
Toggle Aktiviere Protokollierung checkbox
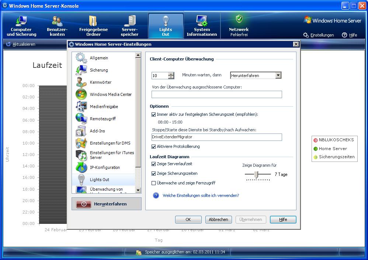[153, 147]
